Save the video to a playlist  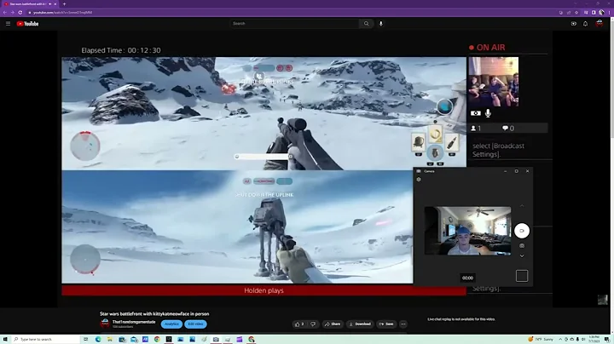(386, 324)
